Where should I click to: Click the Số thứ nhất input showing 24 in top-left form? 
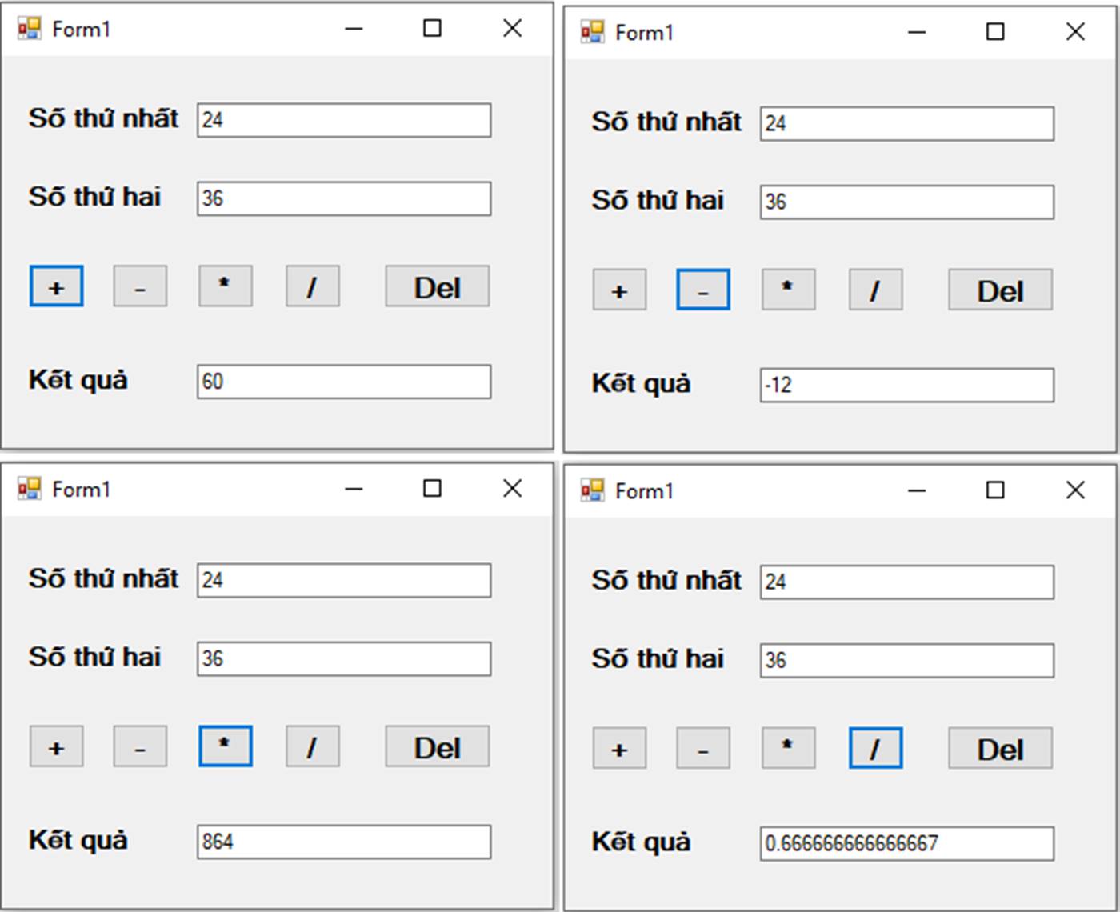(344, 120)
